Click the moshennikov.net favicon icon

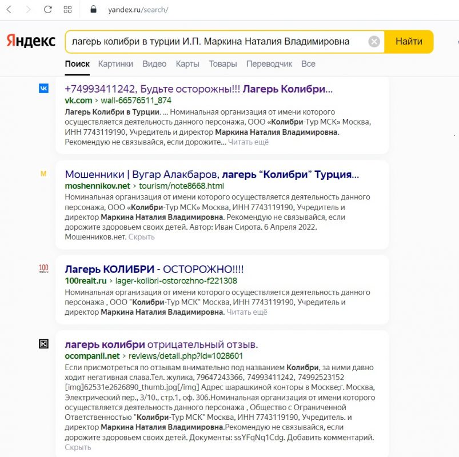tap(43, 174)
